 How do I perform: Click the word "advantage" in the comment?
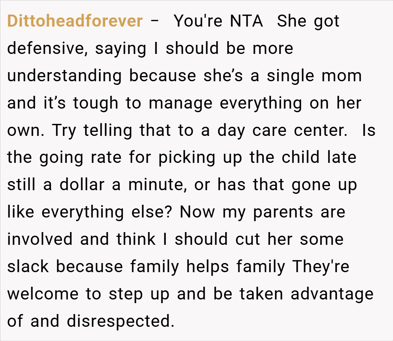[x=332, y=294]
